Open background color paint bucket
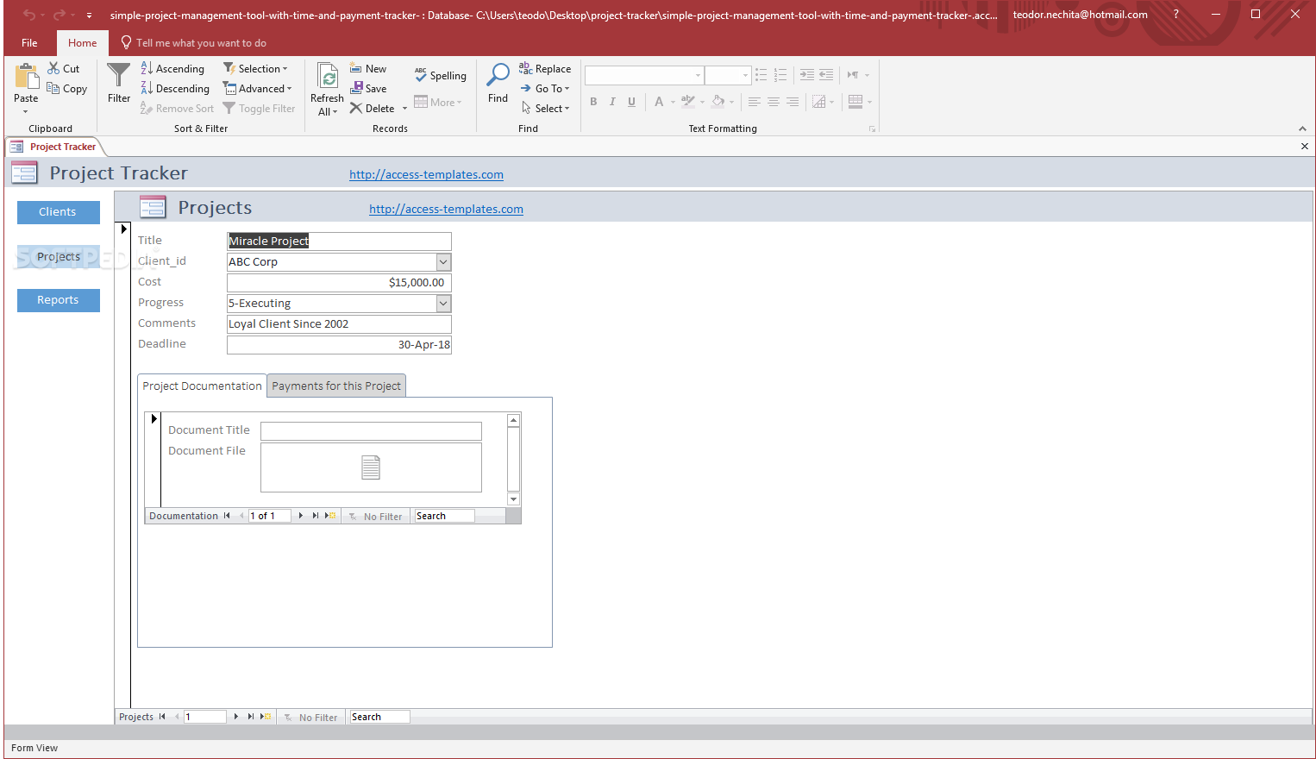Image resolution: width=1316 pixels, height=759 pixels. pos(718,101)
